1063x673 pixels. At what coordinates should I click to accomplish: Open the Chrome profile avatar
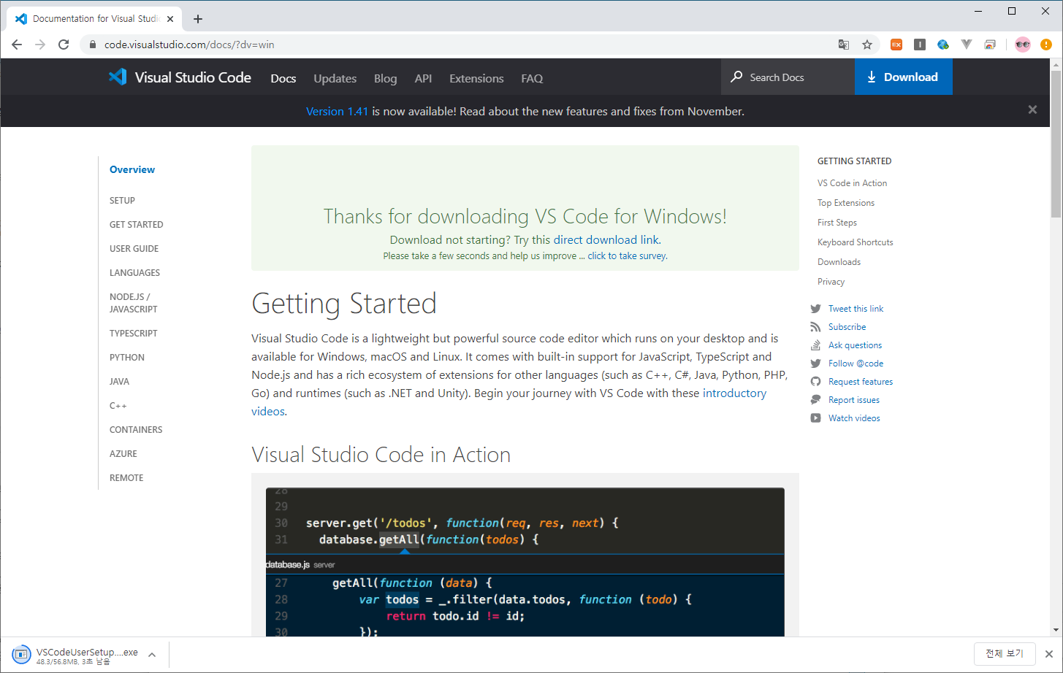(x=1023, y=45)
